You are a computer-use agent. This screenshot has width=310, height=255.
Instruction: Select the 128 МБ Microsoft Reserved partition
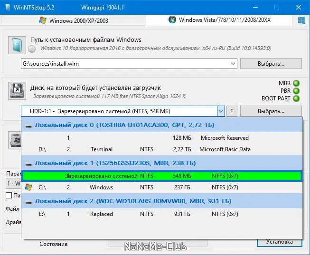[x=162, y=138]
